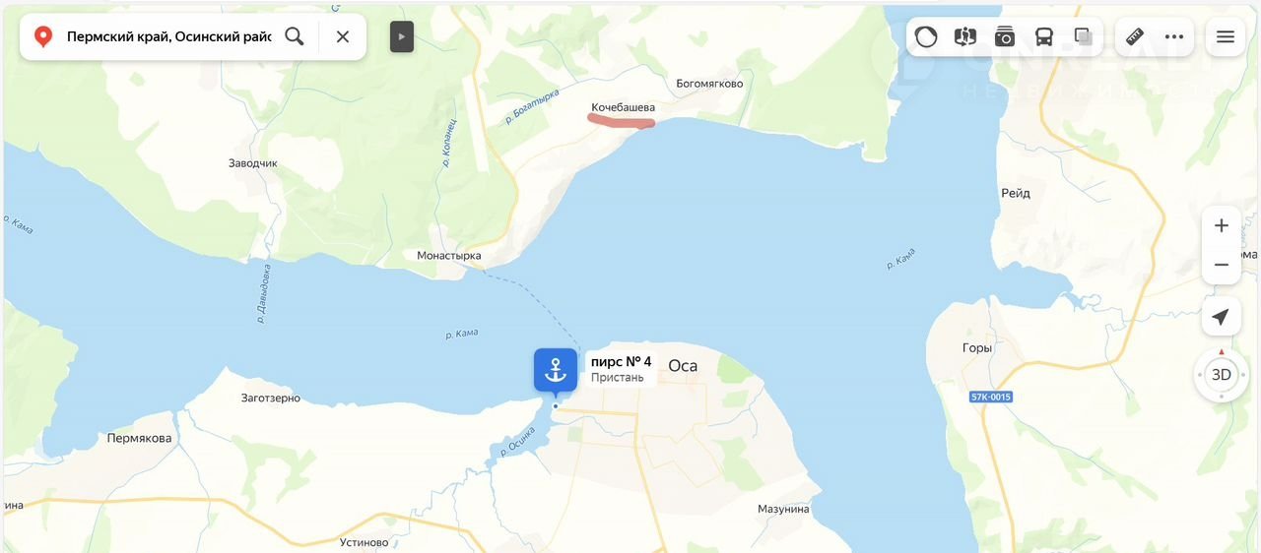The image size is (1261, 553).
Task: Click the anchor pier marker
Action: point(556,371)
